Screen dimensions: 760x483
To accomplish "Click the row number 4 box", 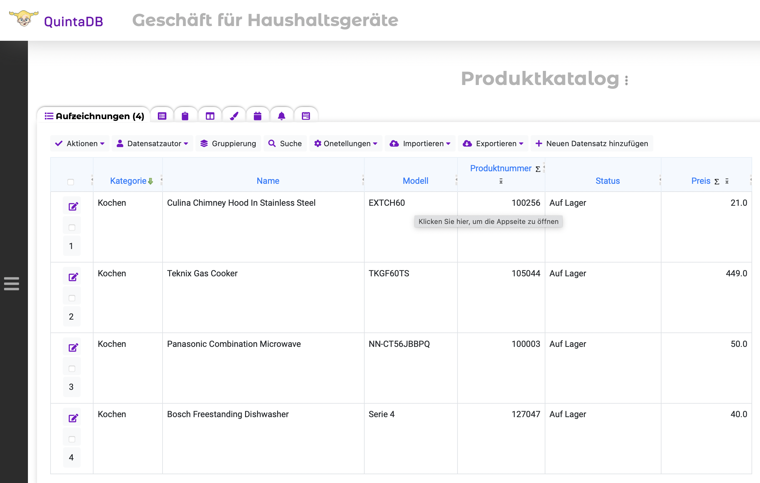I will pos(72,458).
